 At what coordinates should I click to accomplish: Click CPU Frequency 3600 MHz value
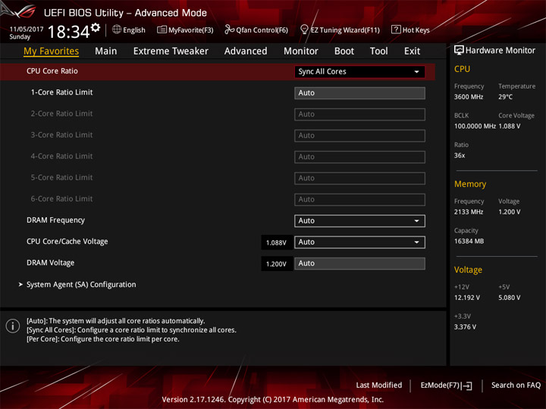coord(469,97)
